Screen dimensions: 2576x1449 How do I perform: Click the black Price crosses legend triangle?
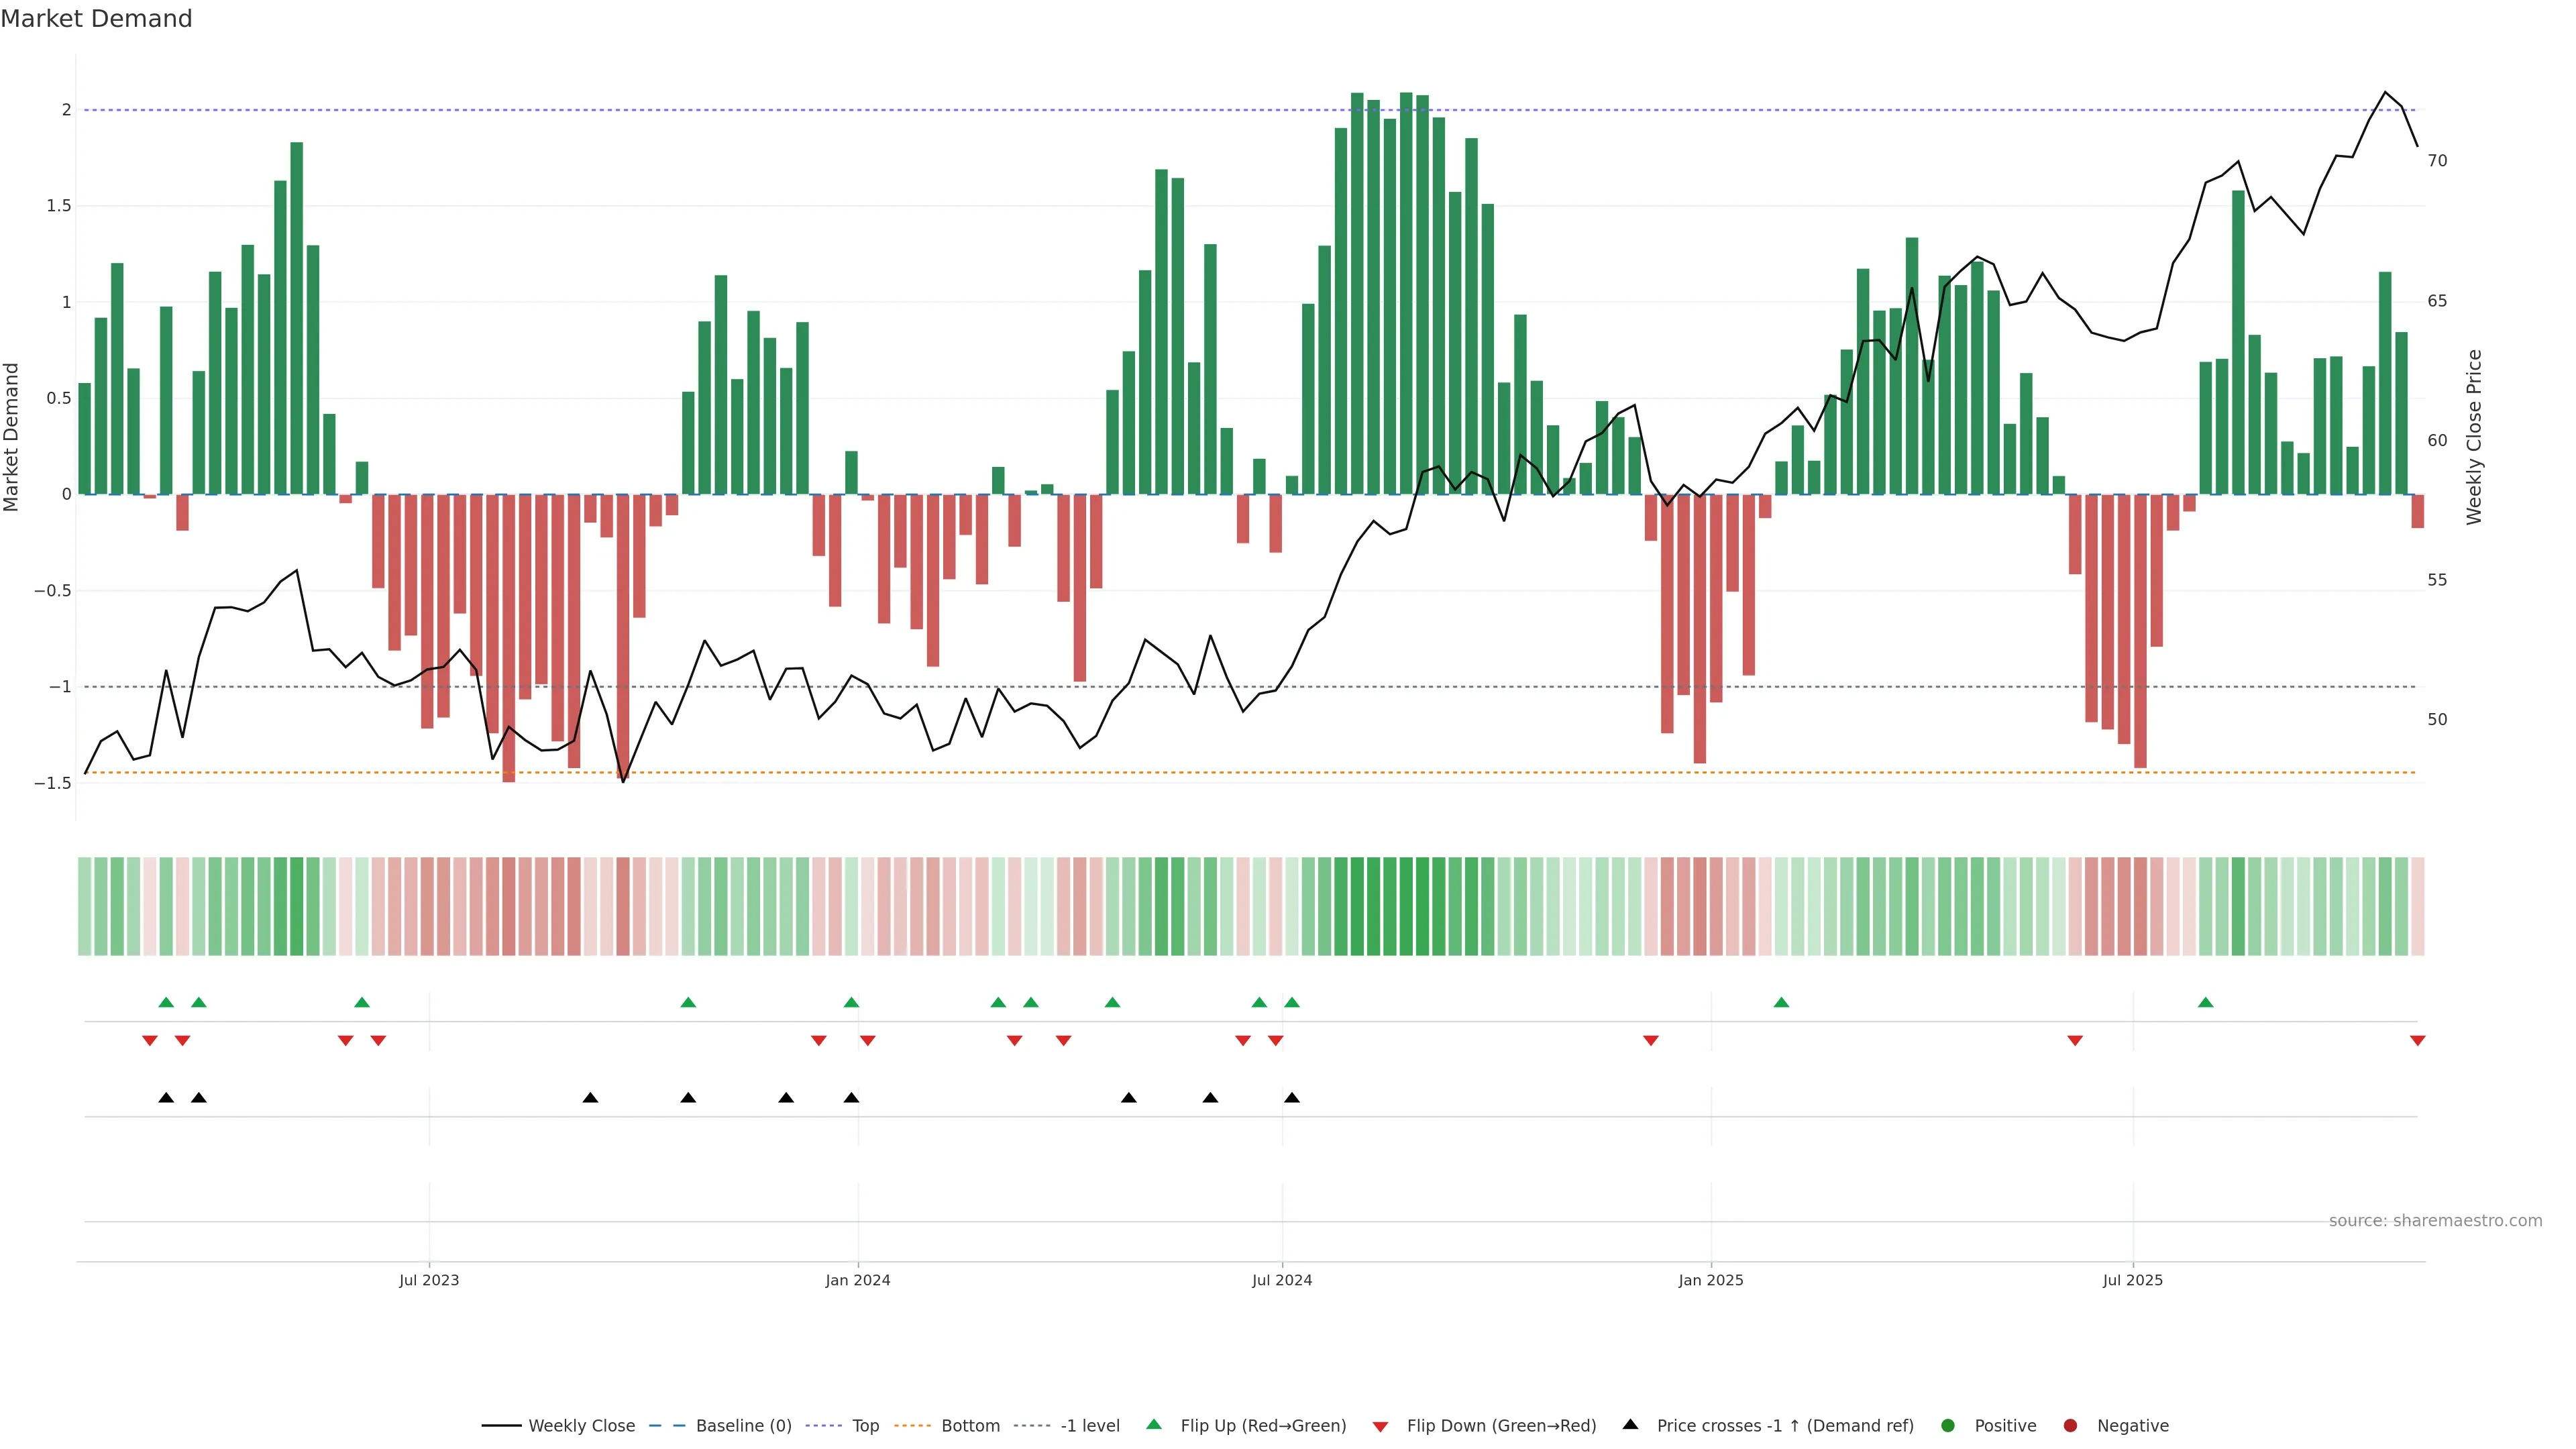(1630, 1424)
